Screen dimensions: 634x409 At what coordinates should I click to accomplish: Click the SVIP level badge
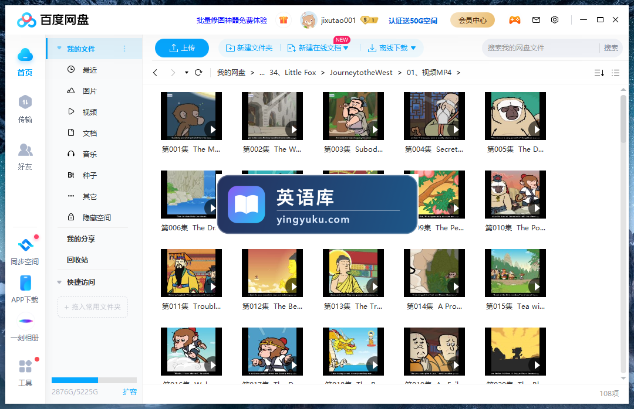[369, 20]
